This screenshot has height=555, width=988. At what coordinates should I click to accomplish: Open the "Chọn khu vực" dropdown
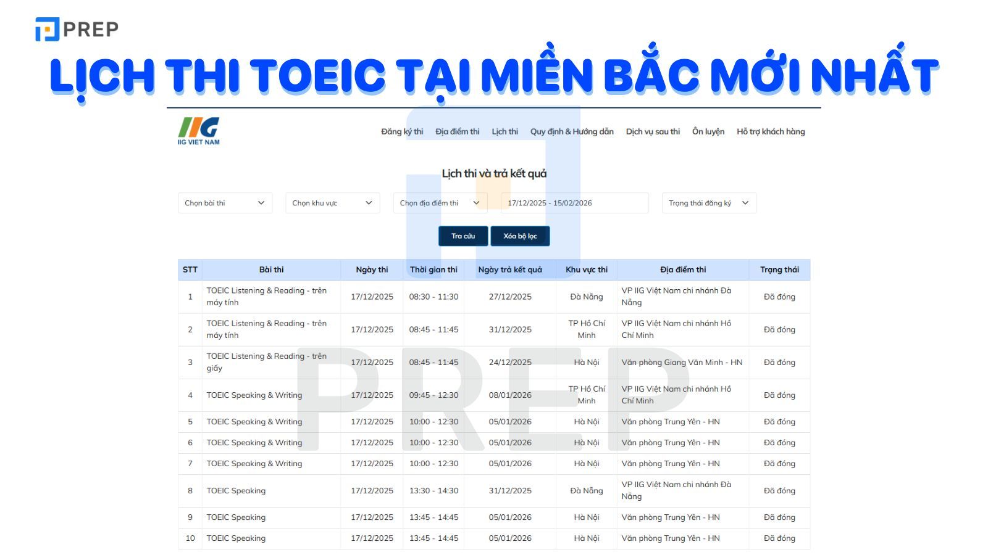coord(332,203)
